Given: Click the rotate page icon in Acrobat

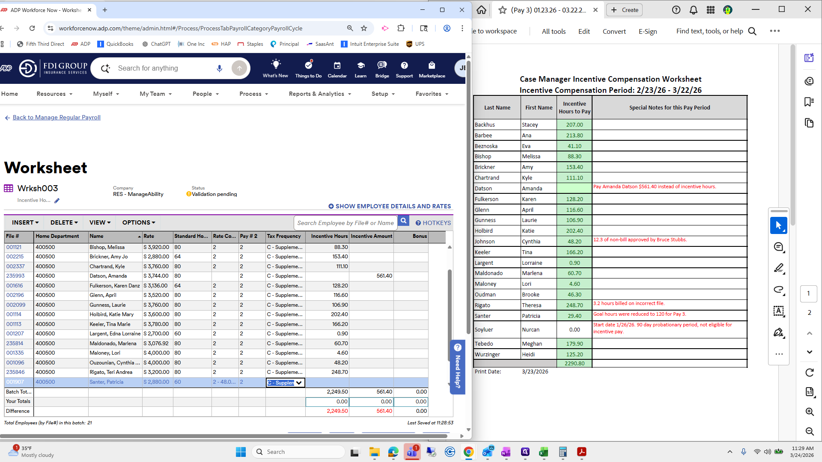Looking at the screenshot, I should 809,373.
